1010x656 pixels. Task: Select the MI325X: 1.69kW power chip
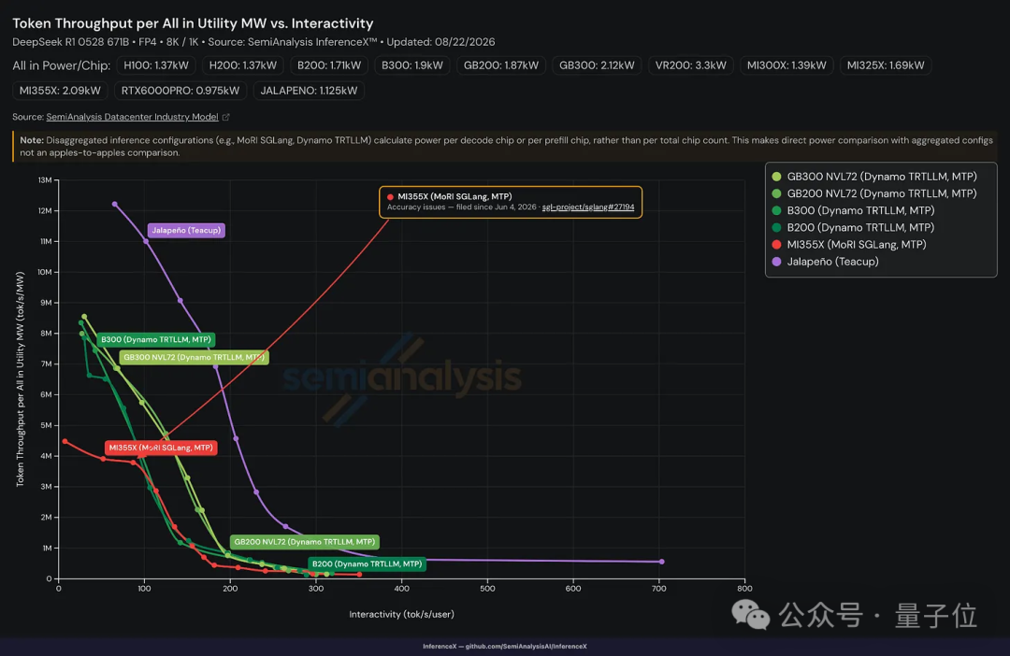click(886, 65)
